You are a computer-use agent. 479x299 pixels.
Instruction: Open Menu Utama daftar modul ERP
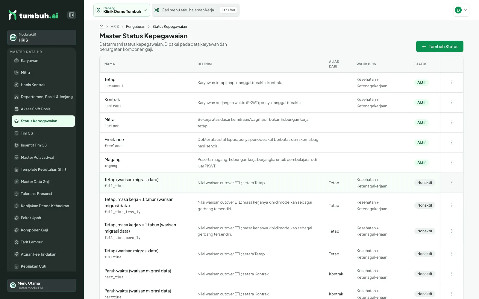(42, 285)
